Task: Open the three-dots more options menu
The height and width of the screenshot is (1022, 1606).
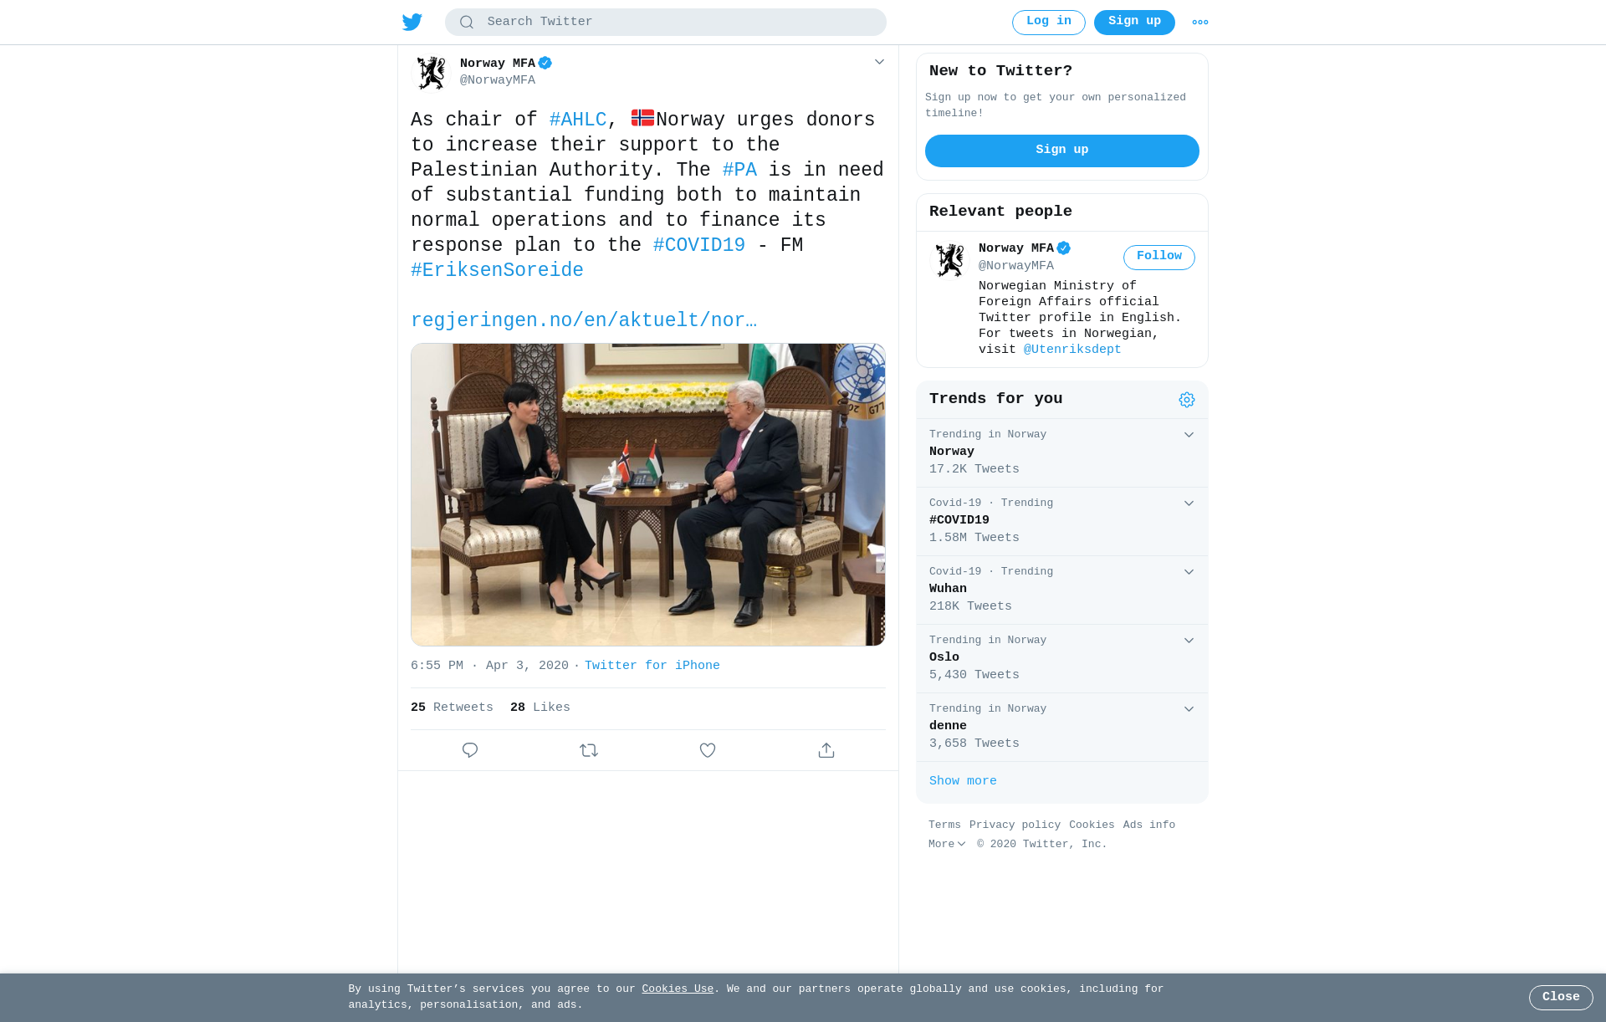Action: [x=1200, y=23]
